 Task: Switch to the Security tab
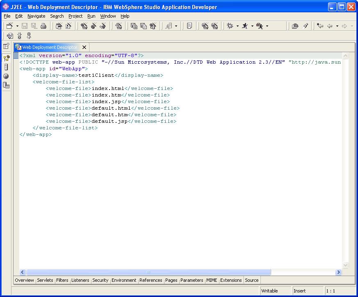(100, 280)
